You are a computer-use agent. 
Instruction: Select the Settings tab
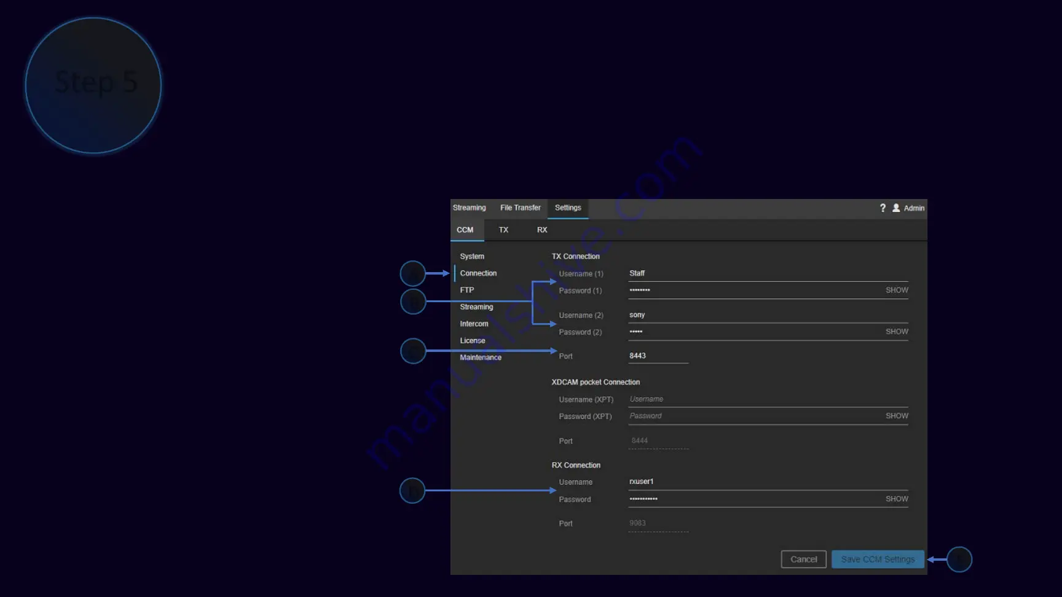pos(568,208)
